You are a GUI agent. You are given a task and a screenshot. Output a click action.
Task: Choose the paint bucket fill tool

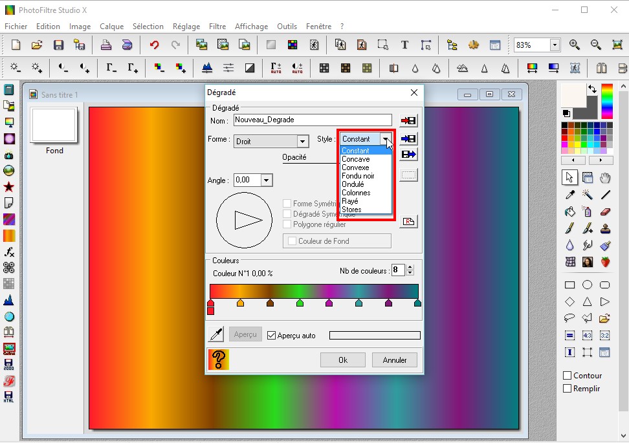click(x=569, y=211)
